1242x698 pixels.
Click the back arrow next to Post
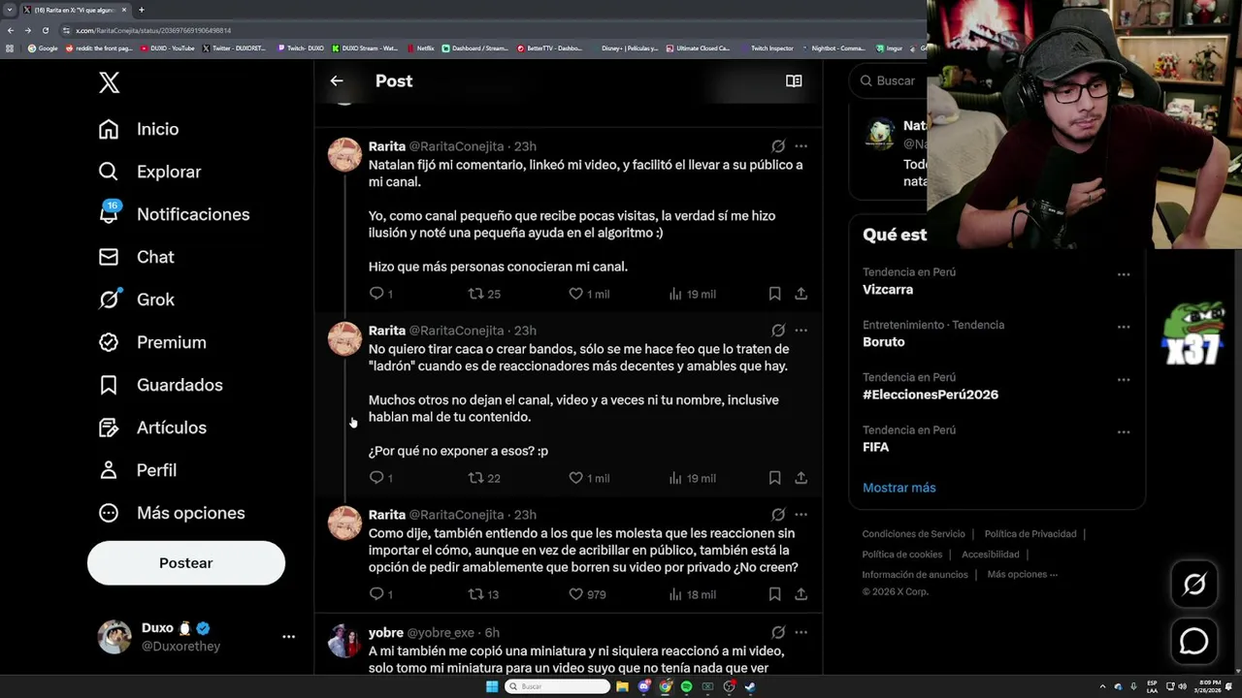point(337,81)
